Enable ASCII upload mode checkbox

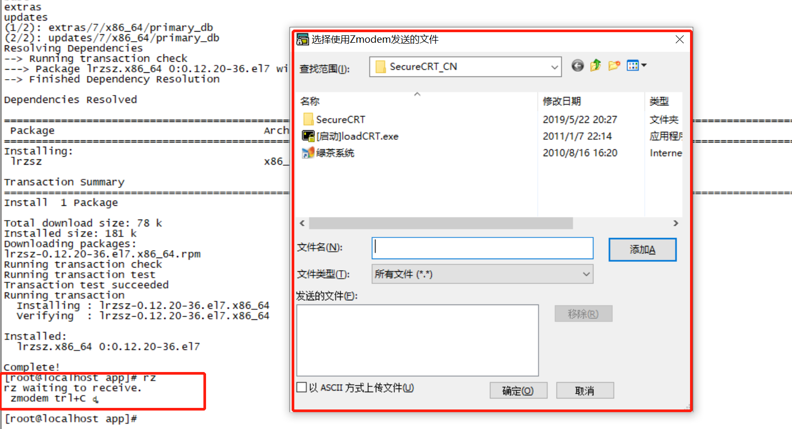(302, 387)
